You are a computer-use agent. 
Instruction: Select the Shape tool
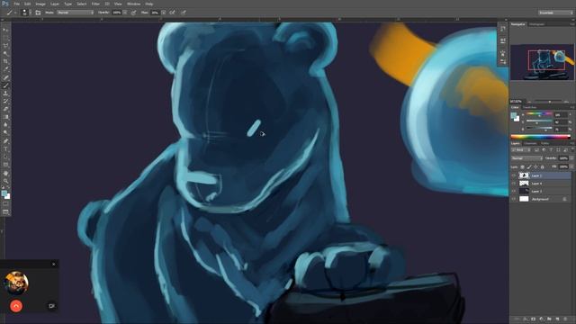[x=5, y=165]
